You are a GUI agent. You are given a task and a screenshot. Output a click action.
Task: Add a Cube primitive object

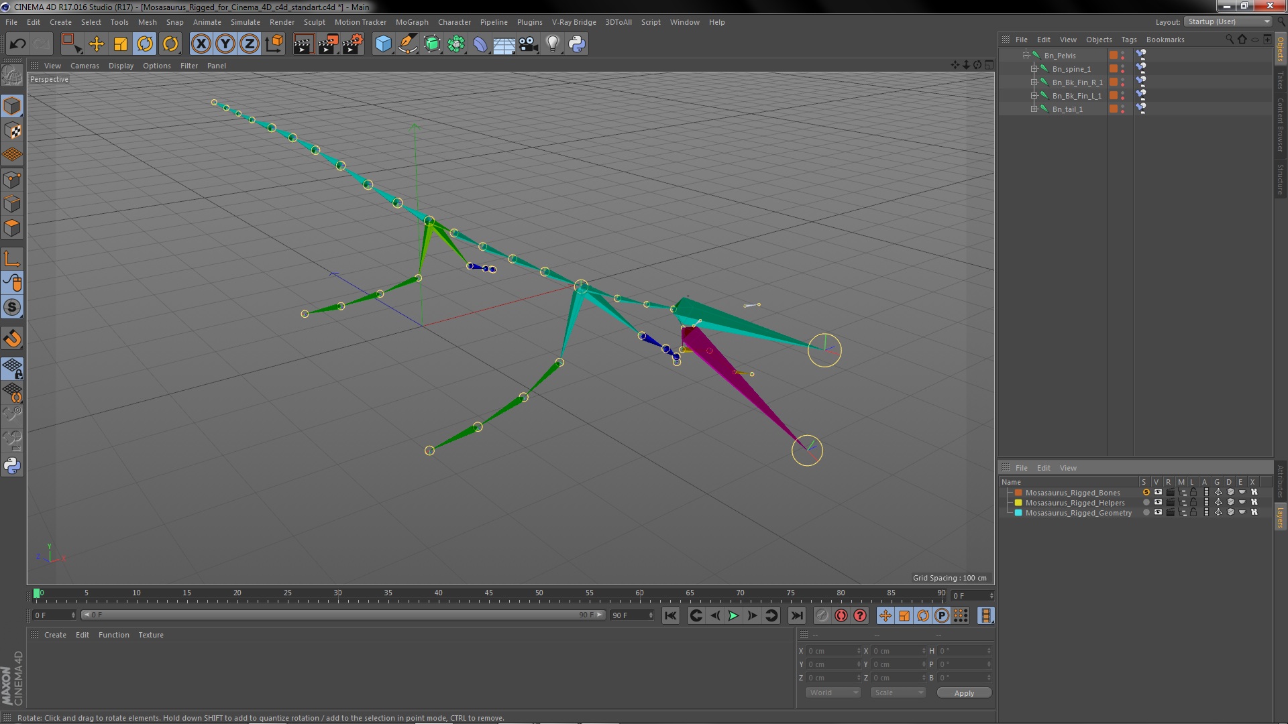pyautogui.click(x=383, y=44)
